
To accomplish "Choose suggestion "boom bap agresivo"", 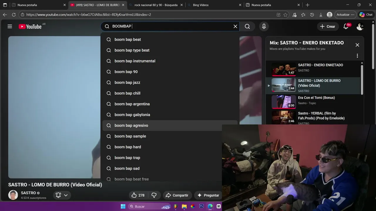I will click(170, 125).
